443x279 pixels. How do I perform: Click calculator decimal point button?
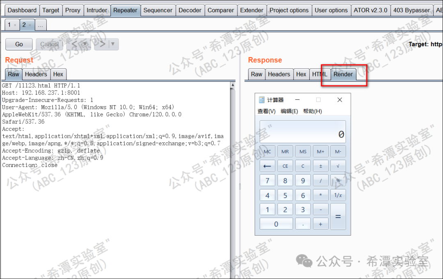[303, 224]
